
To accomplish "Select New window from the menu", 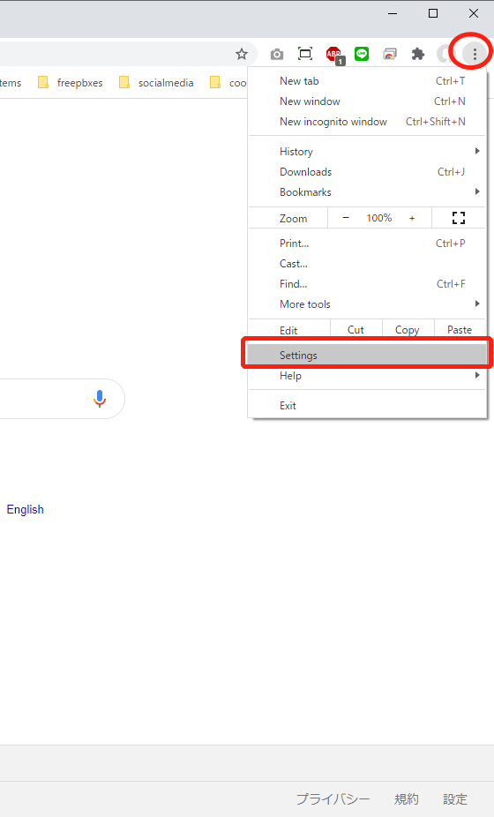I will click(367, 101).
